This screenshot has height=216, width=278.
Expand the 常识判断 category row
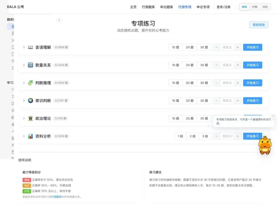(x=24, y=101)
